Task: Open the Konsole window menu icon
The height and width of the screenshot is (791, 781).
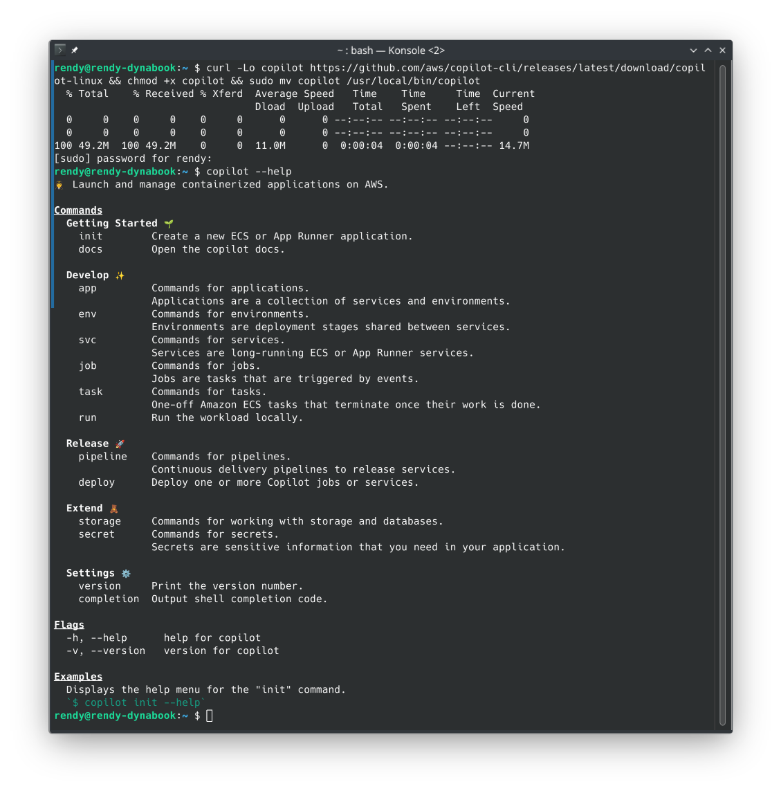Action: tap(60, 49)
